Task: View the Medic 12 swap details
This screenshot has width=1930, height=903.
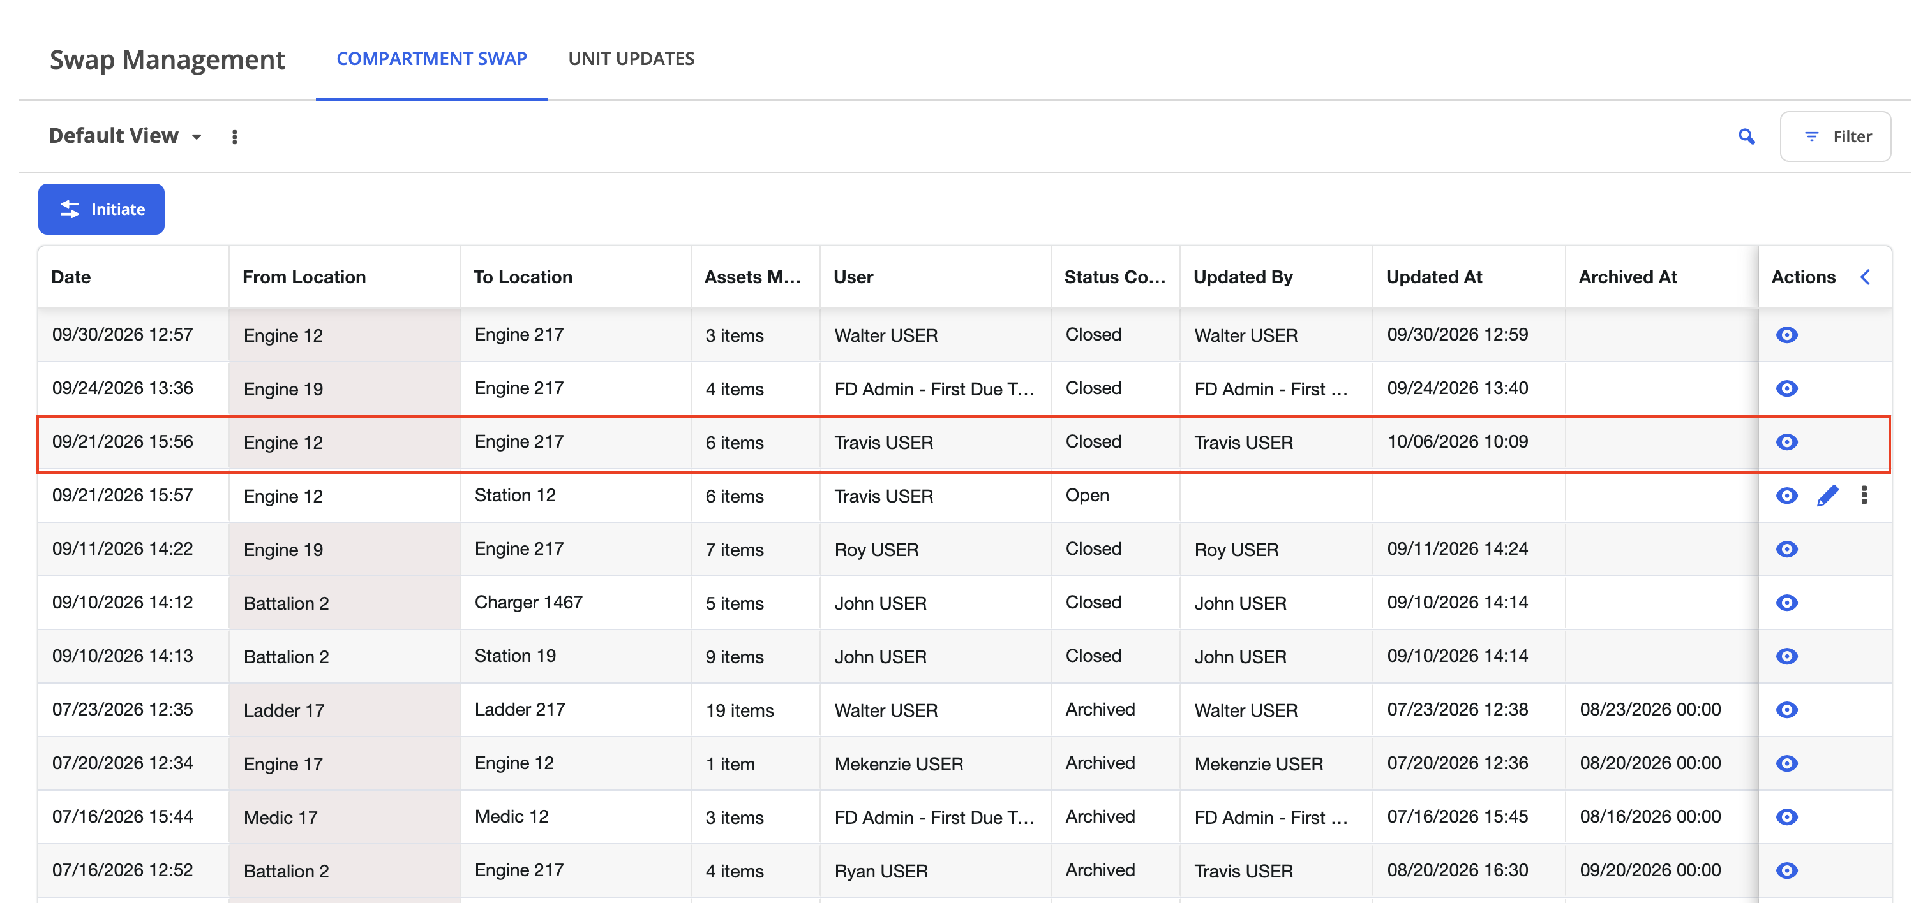Action: click(1786, 817)
